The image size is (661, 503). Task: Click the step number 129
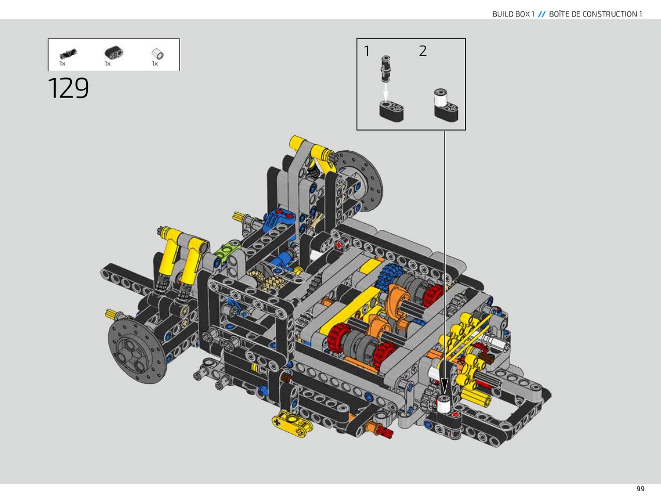click(68, 88)
